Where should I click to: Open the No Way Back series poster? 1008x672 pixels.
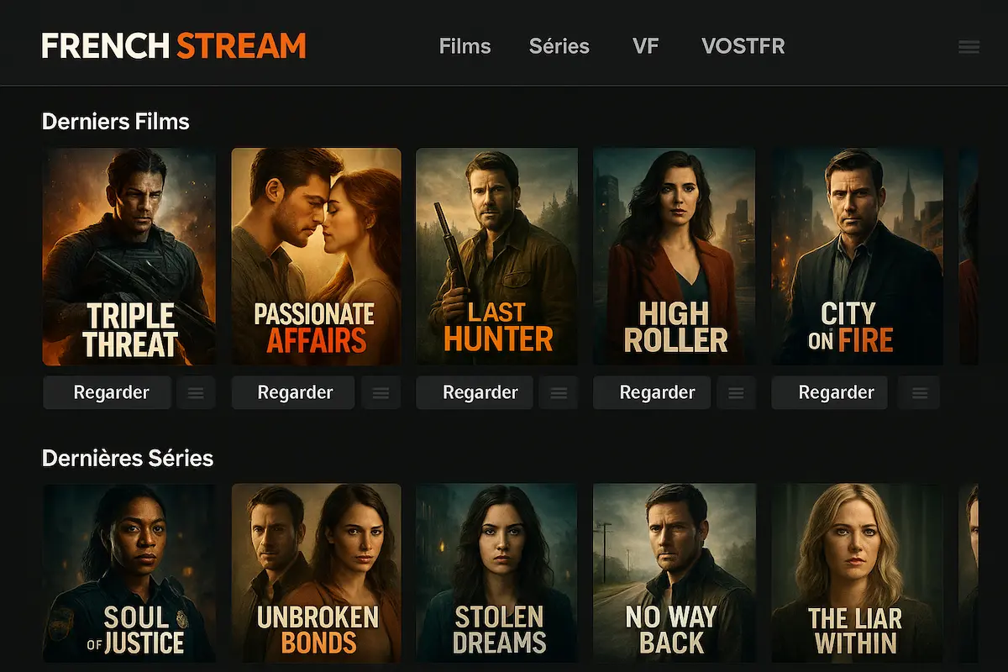(x=675, y=573)
